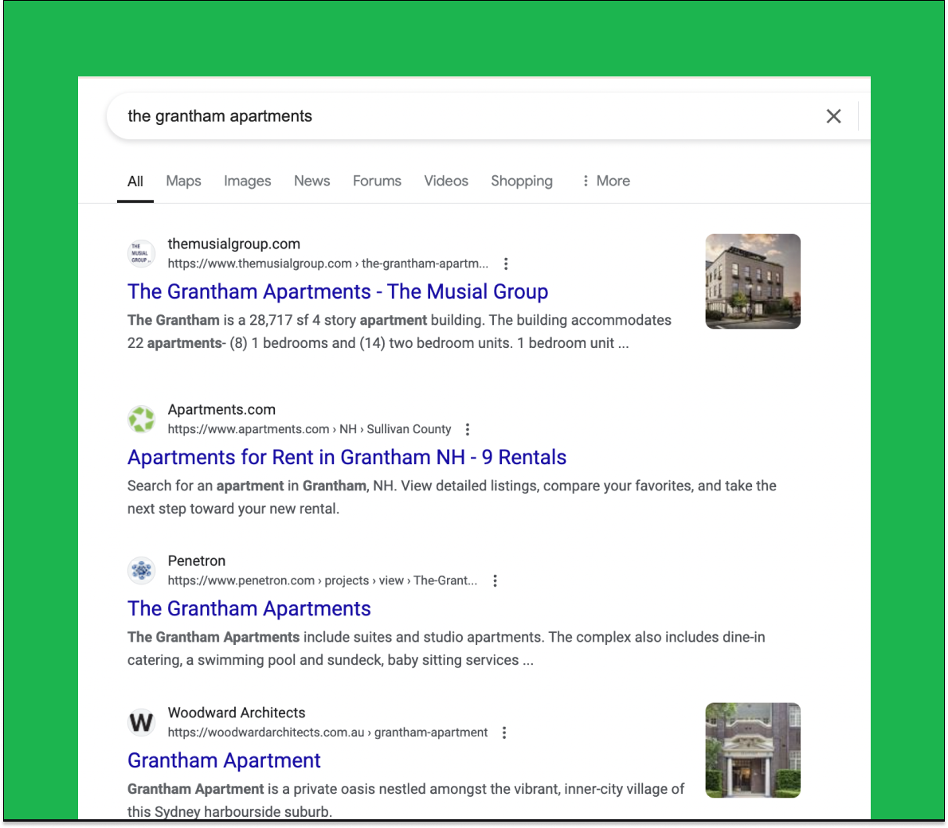Open options menu for Penetron result
Screen dimensions: 948x828
coord(496,581)
